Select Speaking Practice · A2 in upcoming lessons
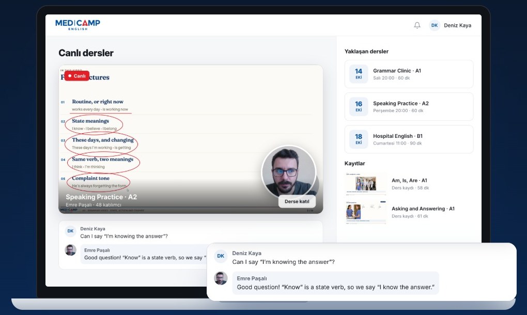The image size is (527, 315). (x=409, y=106)
